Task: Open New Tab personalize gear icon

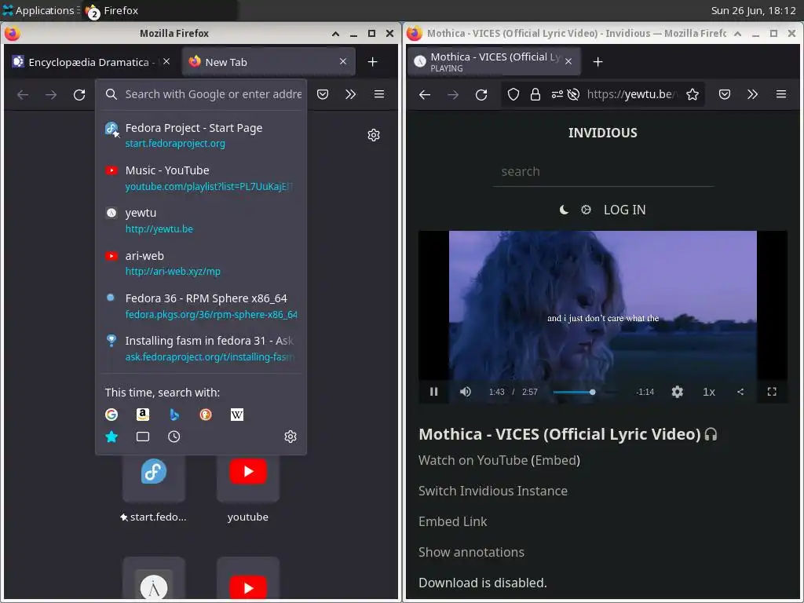Action: (x=374, y=135)
